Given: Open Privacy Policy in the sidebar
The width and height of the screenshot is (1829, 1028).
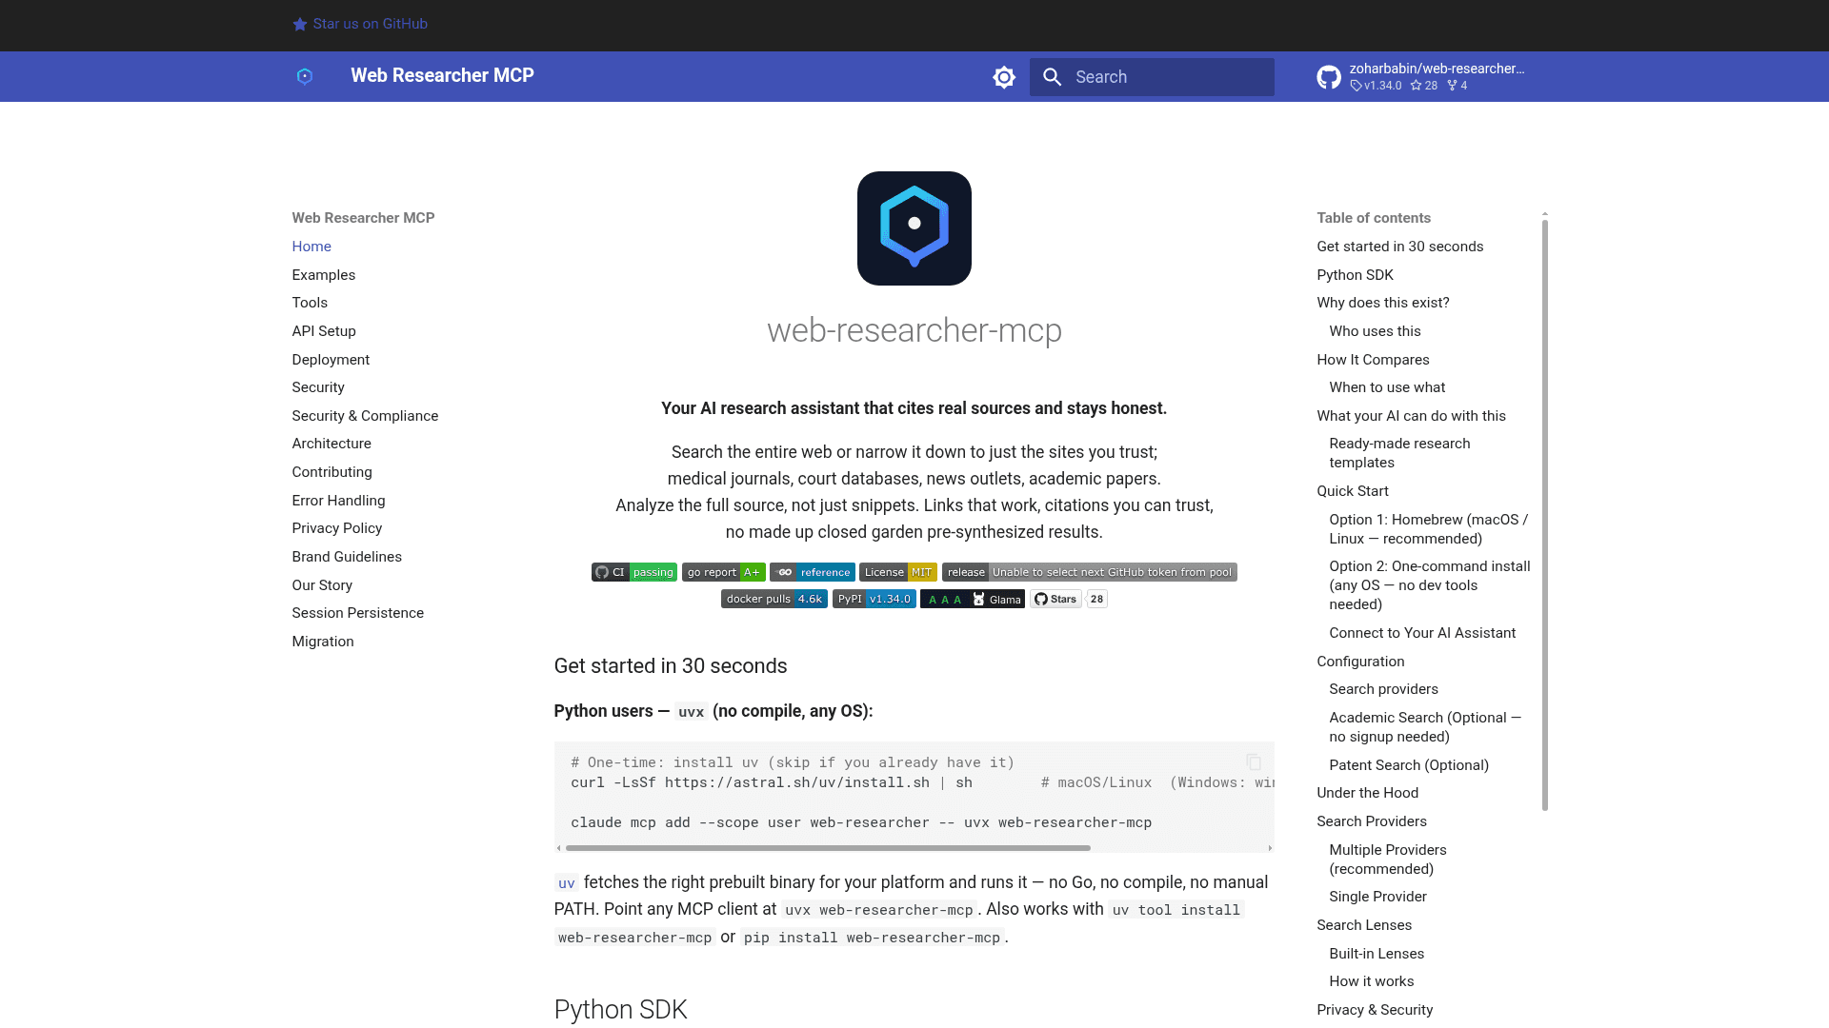Looking at the screenshot, I should [337, 528].
